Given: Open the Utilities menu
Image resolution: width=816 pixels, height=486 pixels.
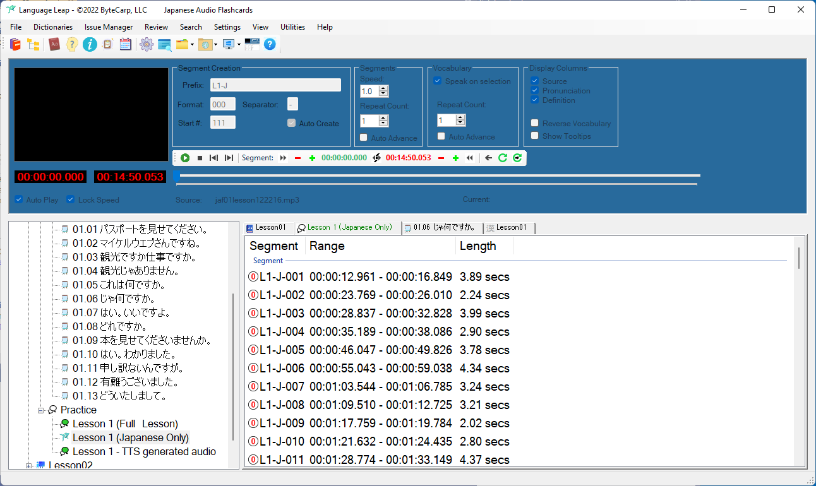Looking at the screenshot, I should click(292, 27).
